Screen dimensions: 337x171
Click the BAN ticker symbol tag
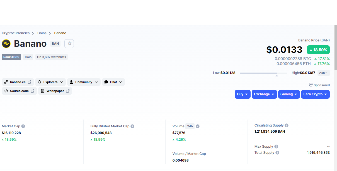click(x=55, y=44)
